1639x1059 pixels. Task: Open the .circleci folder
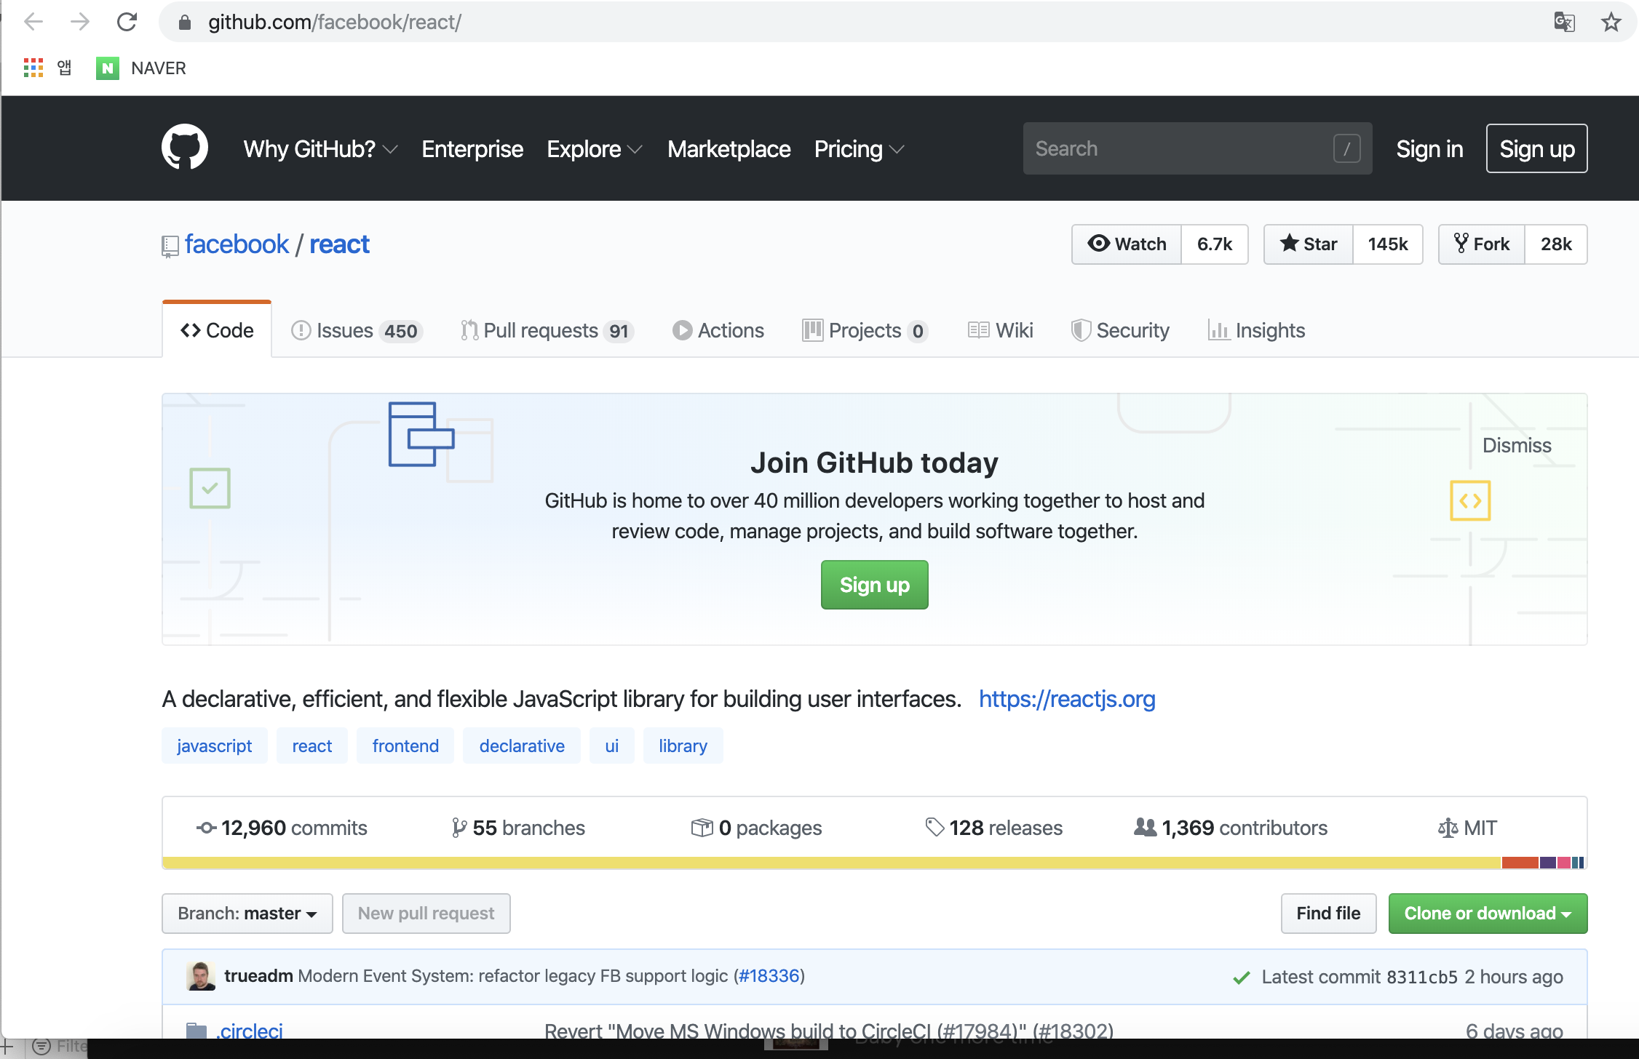click(x=250, y=1030)
